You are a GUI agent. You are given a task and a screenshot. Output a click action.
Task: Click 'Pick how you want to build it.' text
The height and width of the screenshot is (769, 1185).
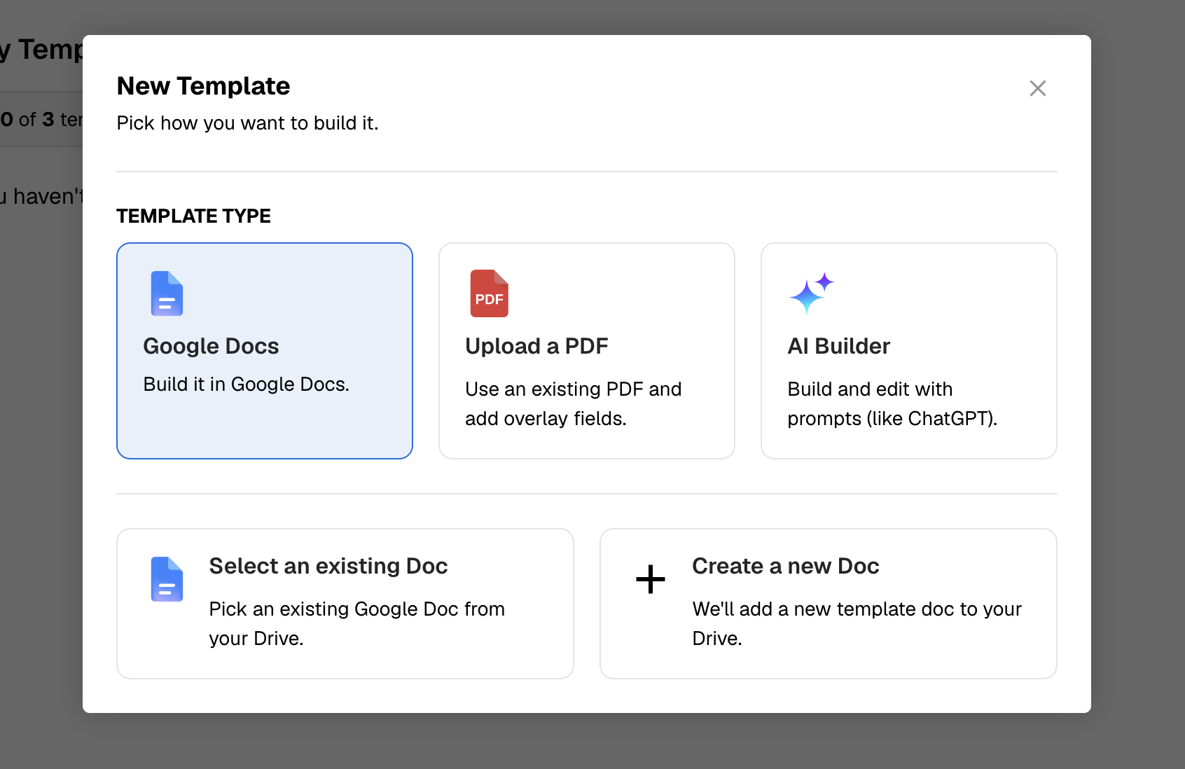click(x=247, y=123)
